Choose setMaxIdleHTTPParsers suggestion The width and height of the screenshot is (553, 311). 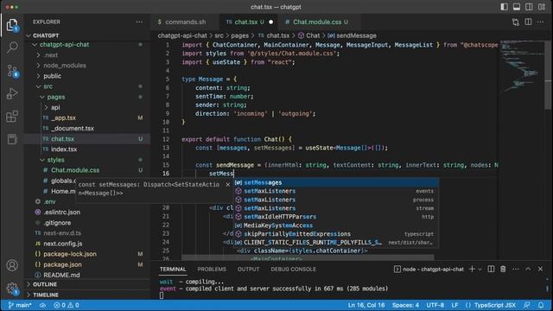pos(336,217)
